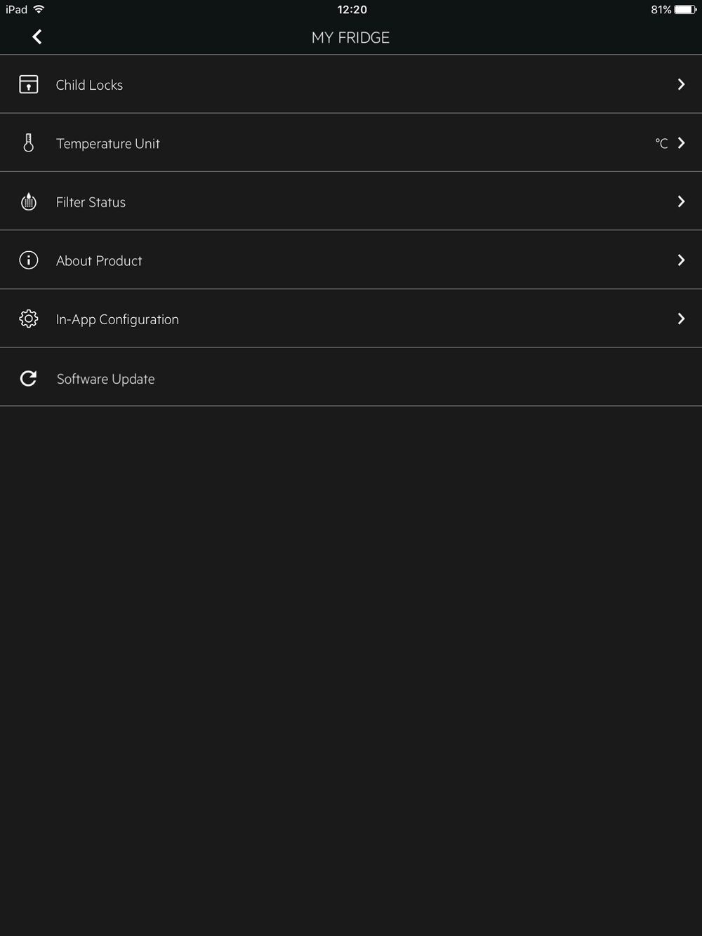Tap the About Product info icon
Screen dimensions: 702x936
(x=29, y=260)
